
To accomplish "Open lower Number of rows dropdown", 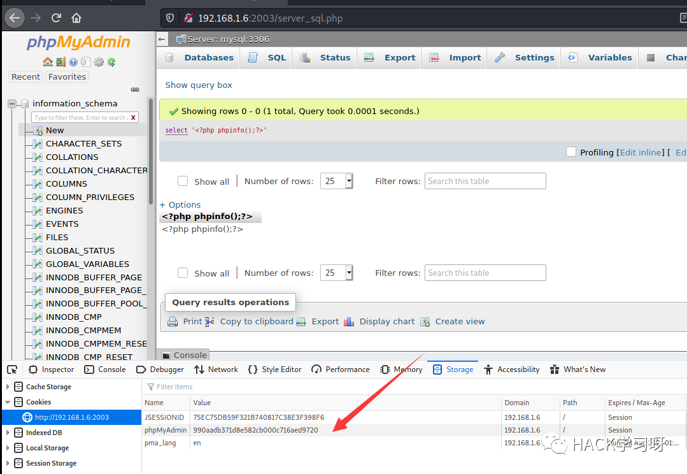I will [336, 273].
